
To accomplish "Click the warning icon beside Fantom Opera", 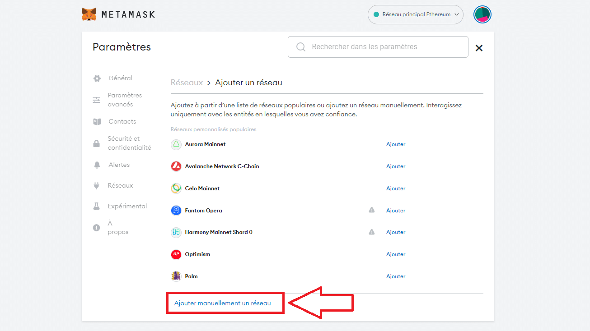I will [371, 210].
